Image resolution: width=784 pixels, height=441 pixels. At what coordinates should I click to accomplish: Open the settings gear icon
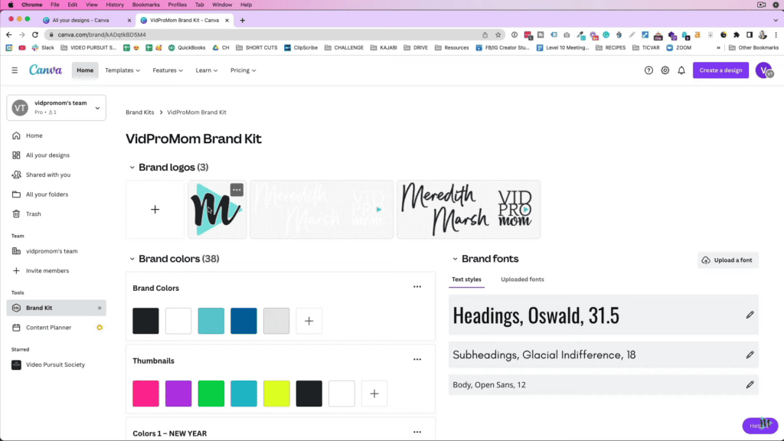(x=665, y=70)
